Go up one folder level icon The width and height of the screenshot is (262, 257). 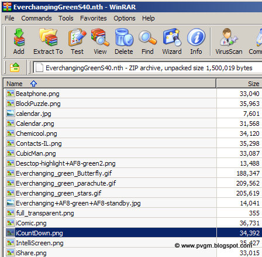tap(15, 67)
